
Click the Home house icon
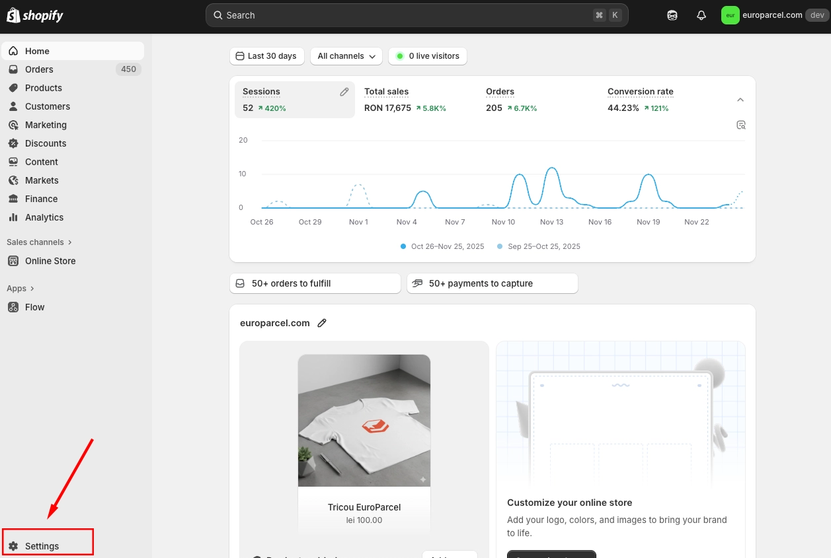(13, 51)
